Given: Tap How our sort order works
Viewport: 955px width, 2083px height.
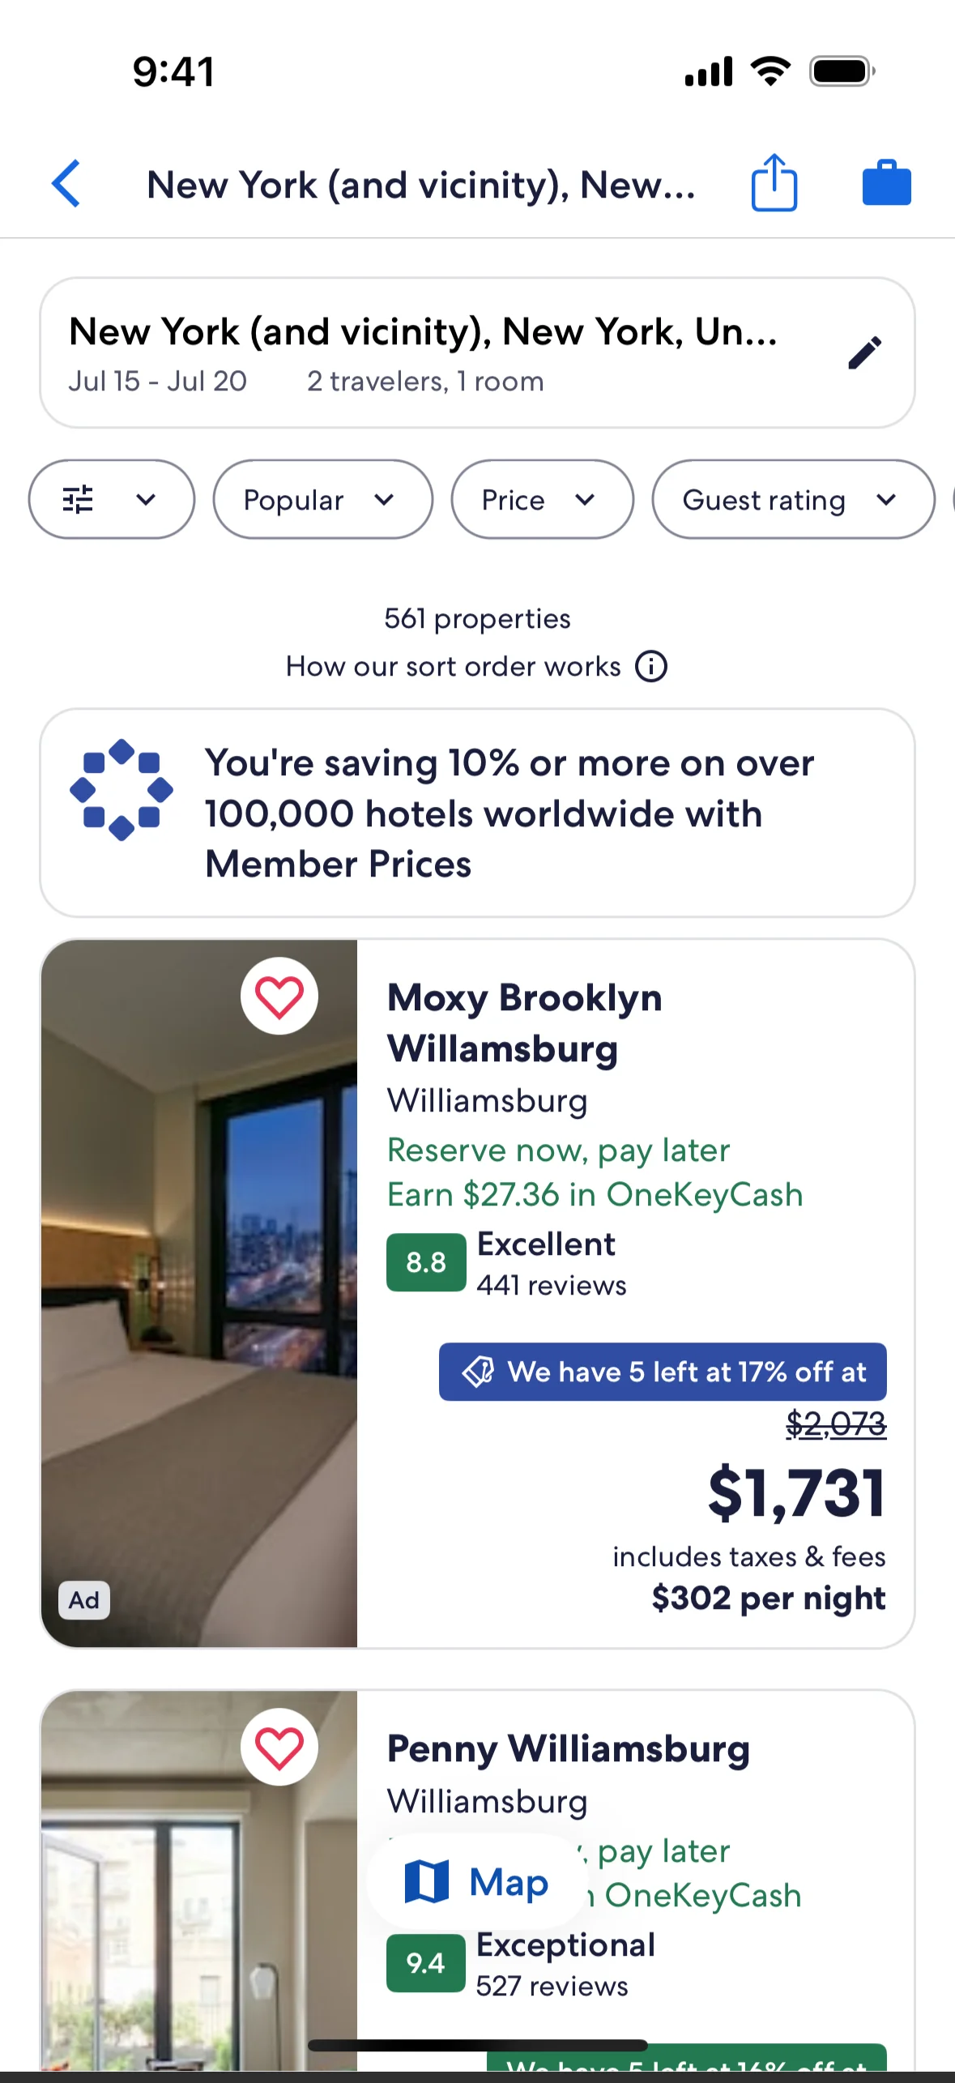Looking at the screenshot, I should pos(453,667).
